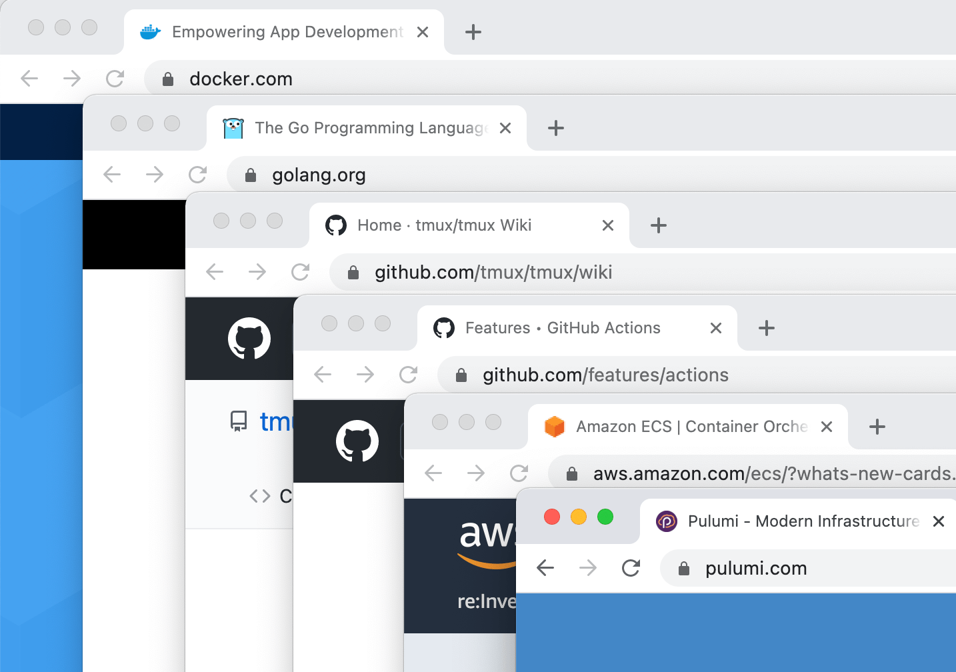Reload the docker.com page
The image size is (956, 672).
(x=115, y=79)
